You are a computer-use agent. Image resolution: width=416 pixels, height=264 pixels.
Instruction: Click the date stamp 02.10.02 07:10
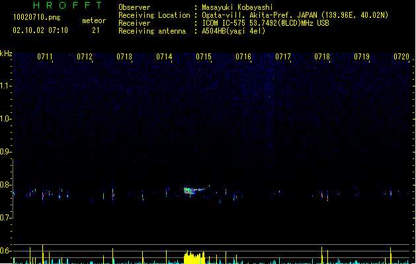40,30
